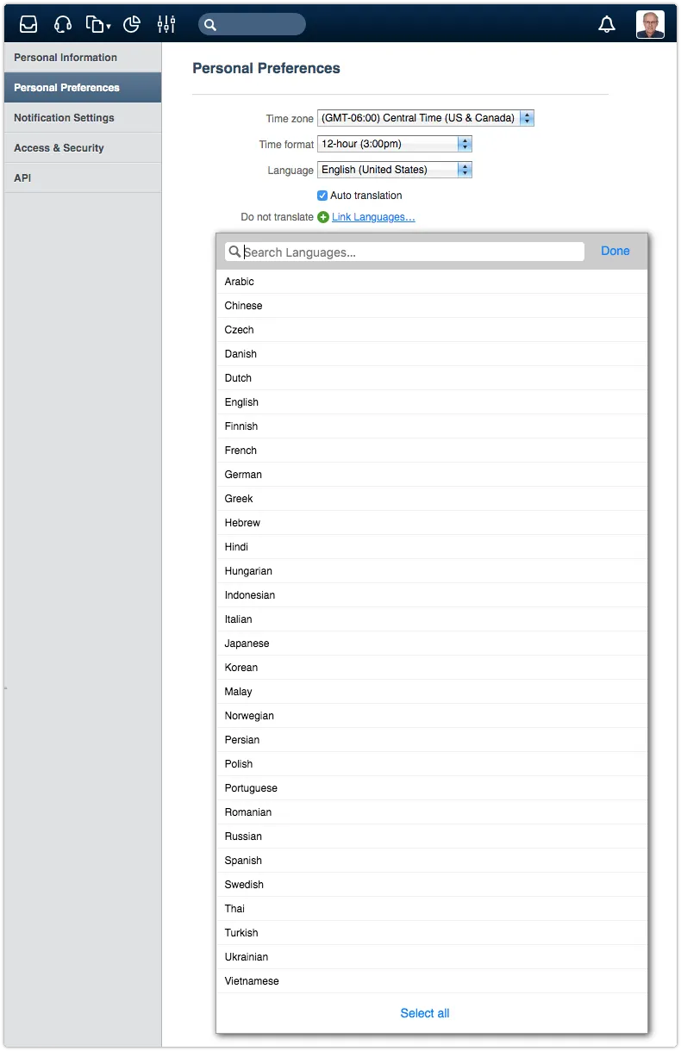Go to Personal Information section
Viewport: 681px width, 1051px height.
click(83, 58)
